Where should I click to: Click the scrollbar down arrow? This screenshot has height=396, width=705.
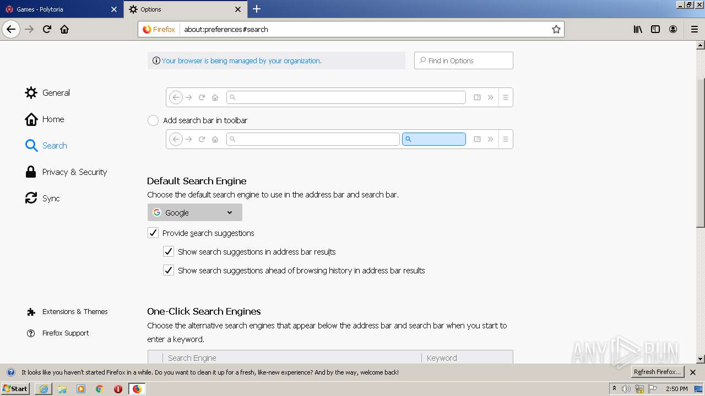701,359
